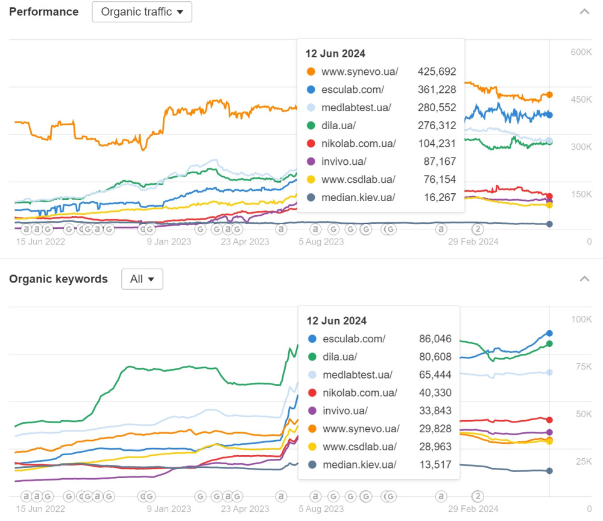Image resolution: width=603 pixels, height=521 pixels.
Task: Click red dot beside nikolab.com.ua/ in traffic tooltip
Action: (311, 143)
